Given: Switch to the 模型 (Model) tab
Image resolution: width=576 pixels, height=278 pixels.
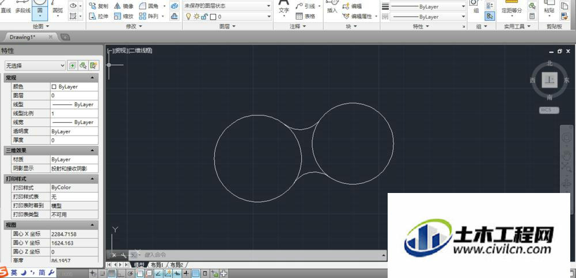Looking at the screenshot, I should coord(139,265).
